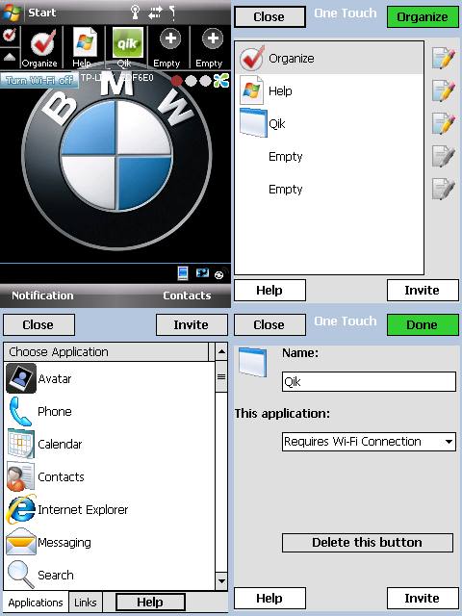Screen dimensions: 462x616
Task: Select Organize row in One Touch list
Action: (329, 58)
